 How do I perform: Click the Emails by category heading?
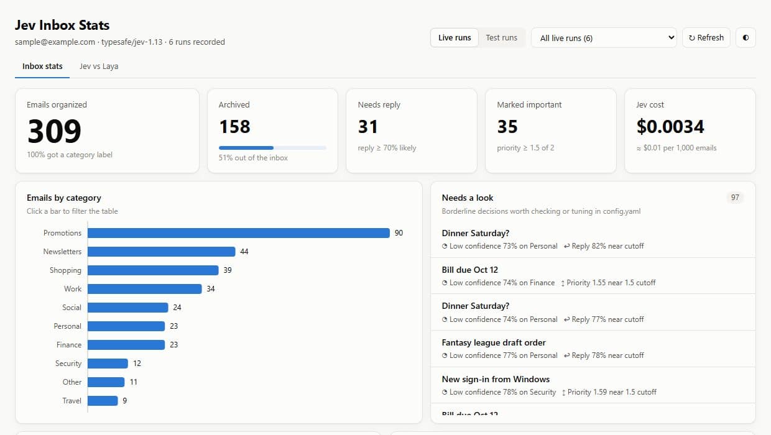click(x=64, y=198)
